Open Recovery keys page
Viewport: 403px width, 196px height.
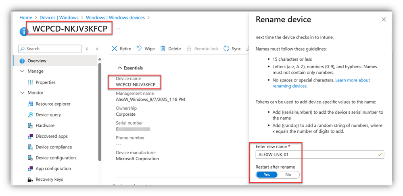click(49, 180)
